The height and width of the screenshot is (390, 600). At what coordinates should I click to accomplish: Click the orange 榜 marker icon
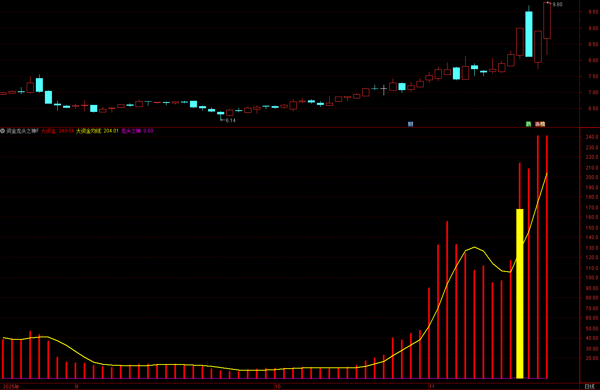click(542, 124)
